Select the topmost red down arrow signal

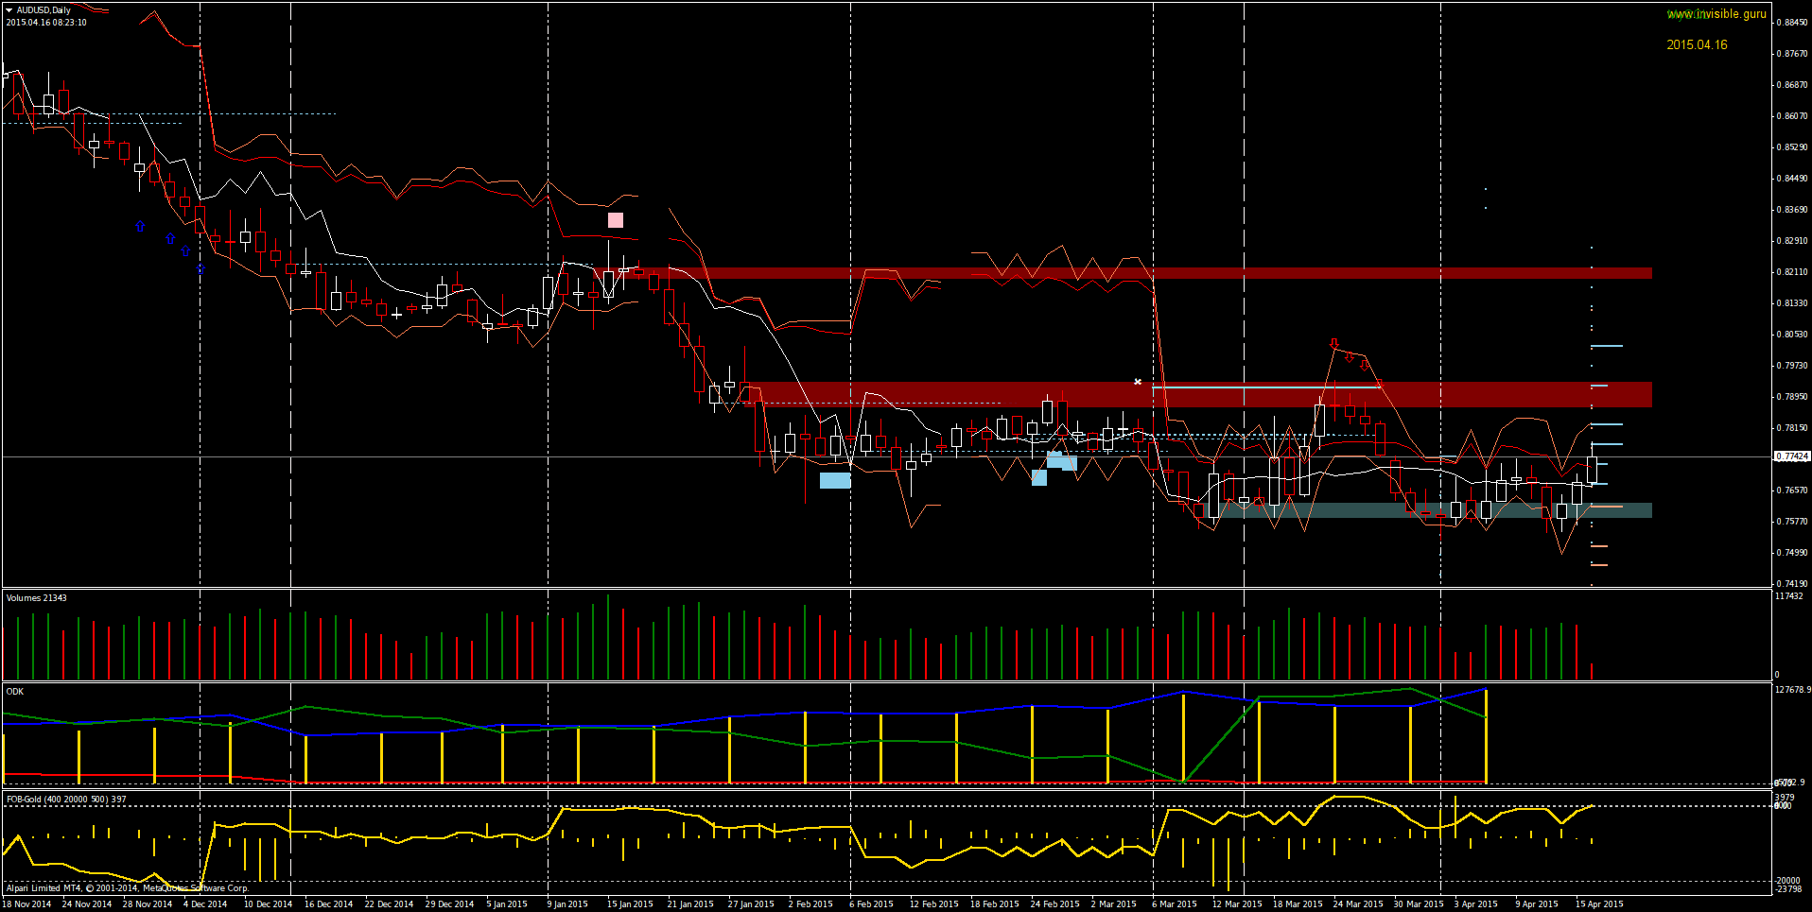1333,344
